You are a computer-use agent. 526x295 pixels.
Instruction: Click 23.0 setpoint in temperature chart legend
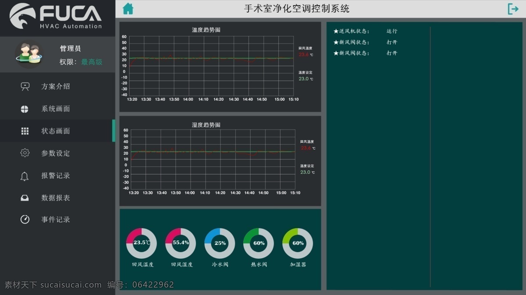click(x=304, y=79)
